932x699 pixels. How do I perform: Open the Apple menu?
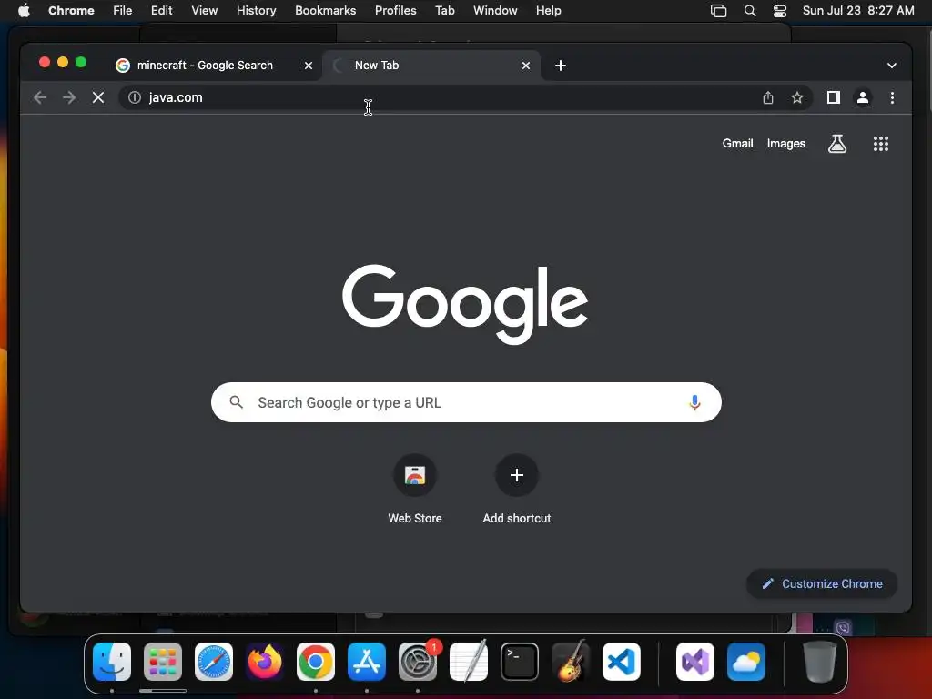(x=24, y=11)
